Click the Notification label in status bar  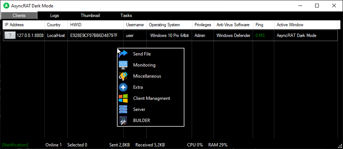pos(15,145)
